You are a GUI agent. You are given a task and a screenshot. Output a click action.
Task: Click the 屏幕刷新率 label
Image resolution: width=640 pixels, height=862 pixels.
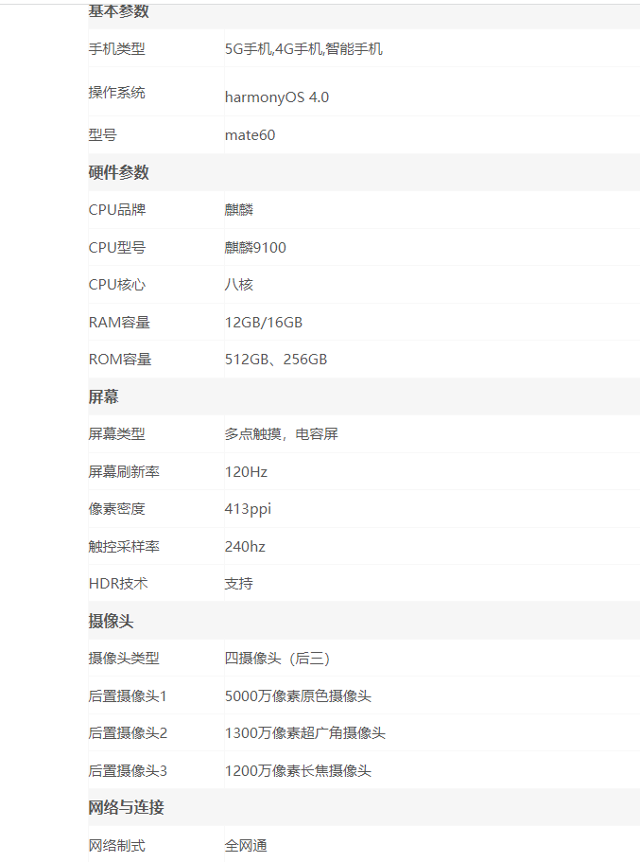coord(124,471)
